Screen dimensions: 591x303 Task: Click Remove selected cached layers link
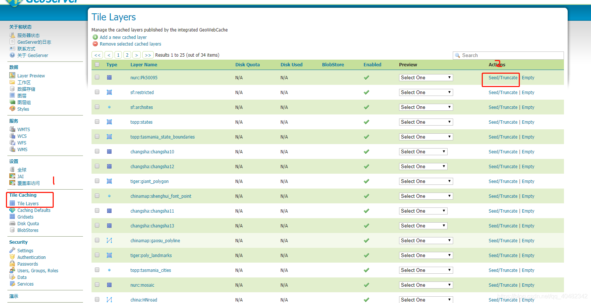tap(130, 44)
